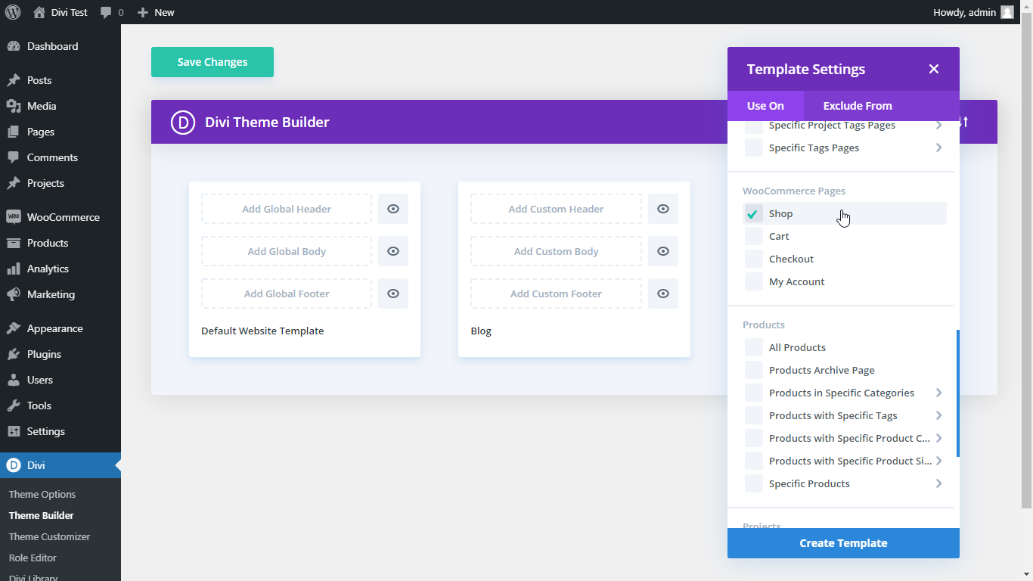Click the Template Settings panel scrollbar

click(958, 393)
